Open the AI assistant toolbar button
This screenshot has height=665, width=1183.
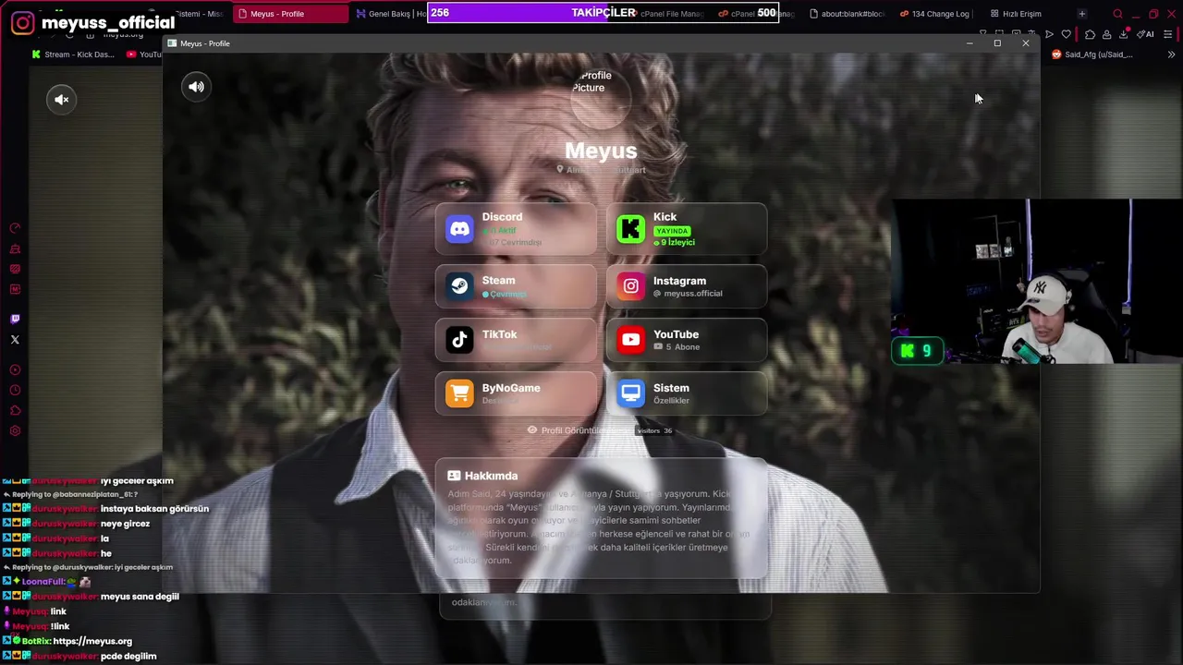1147,34
